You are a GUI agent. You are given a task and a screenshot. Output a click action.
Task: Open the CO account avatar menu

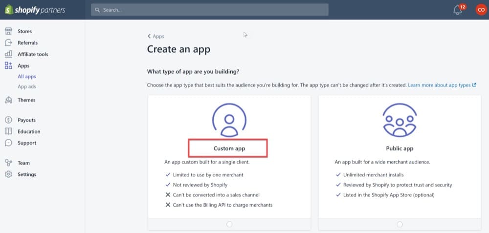481,10
